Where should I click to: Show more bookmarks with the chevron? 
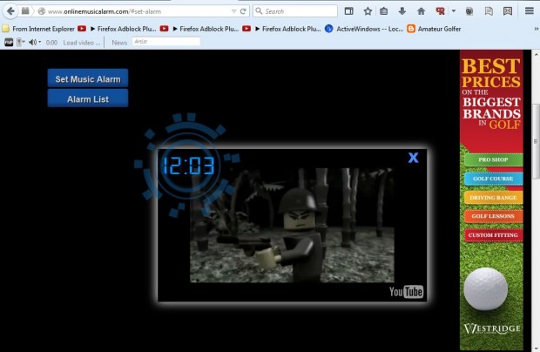tap(537, 29)
